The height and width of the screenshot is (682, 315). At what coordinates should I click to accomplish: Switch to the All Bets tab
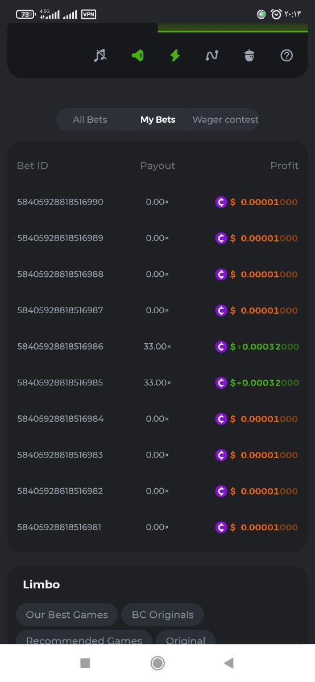pos(90,119)
